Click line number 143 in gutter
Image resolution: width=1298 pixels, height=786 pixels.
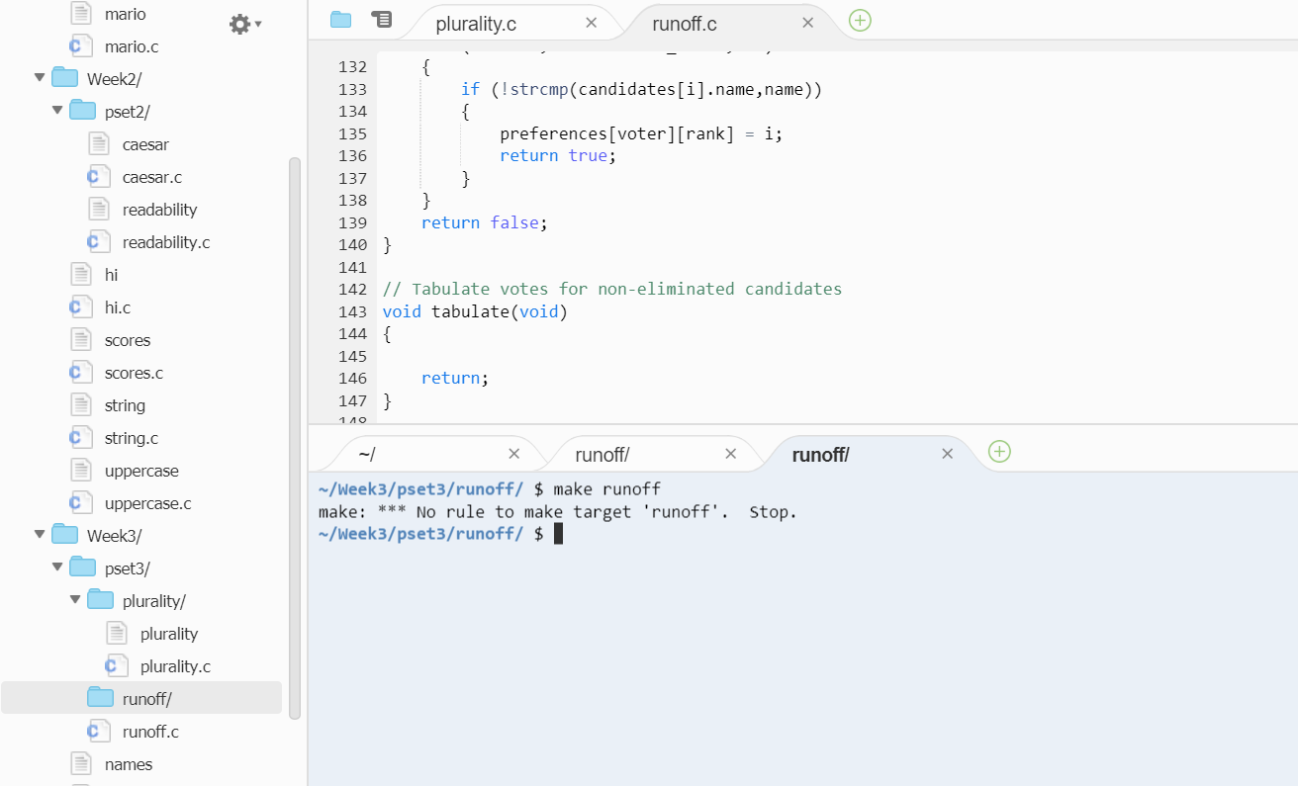[352, 311]
